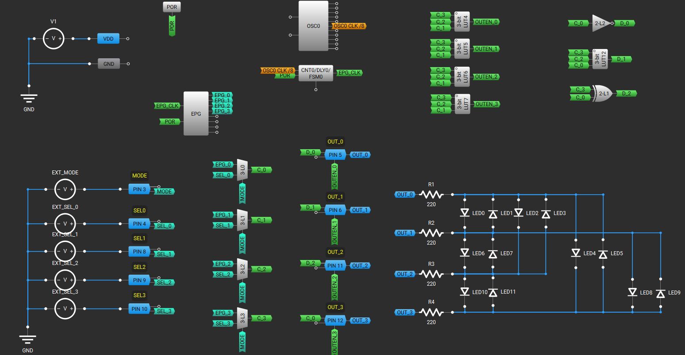
Task: Select resistor R4 symbol
Action: [x=431, y=312]
